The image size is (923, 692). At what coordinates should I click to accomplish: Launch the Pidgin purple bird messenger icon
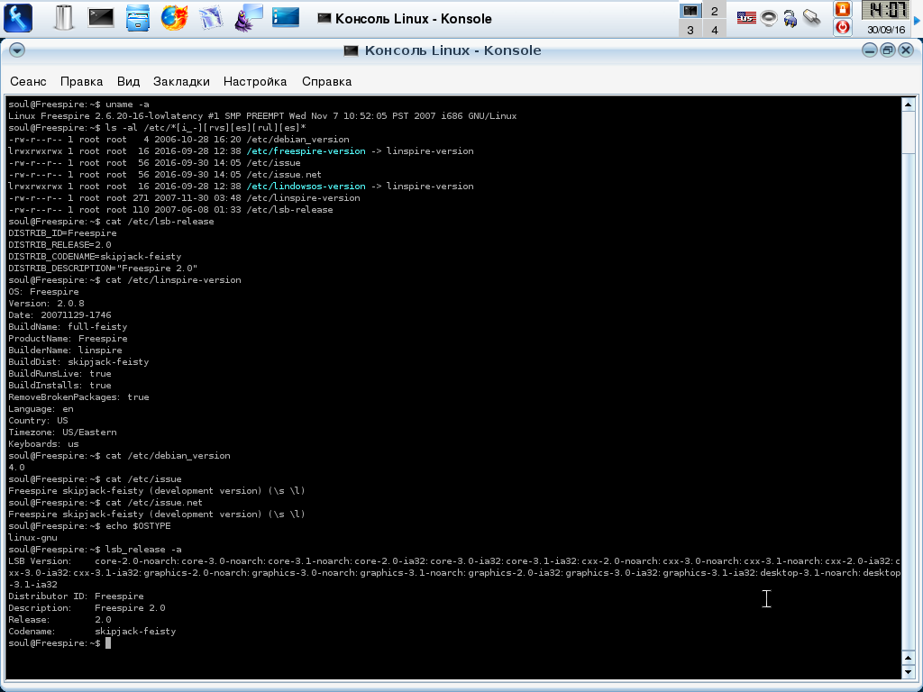[249, 18]
